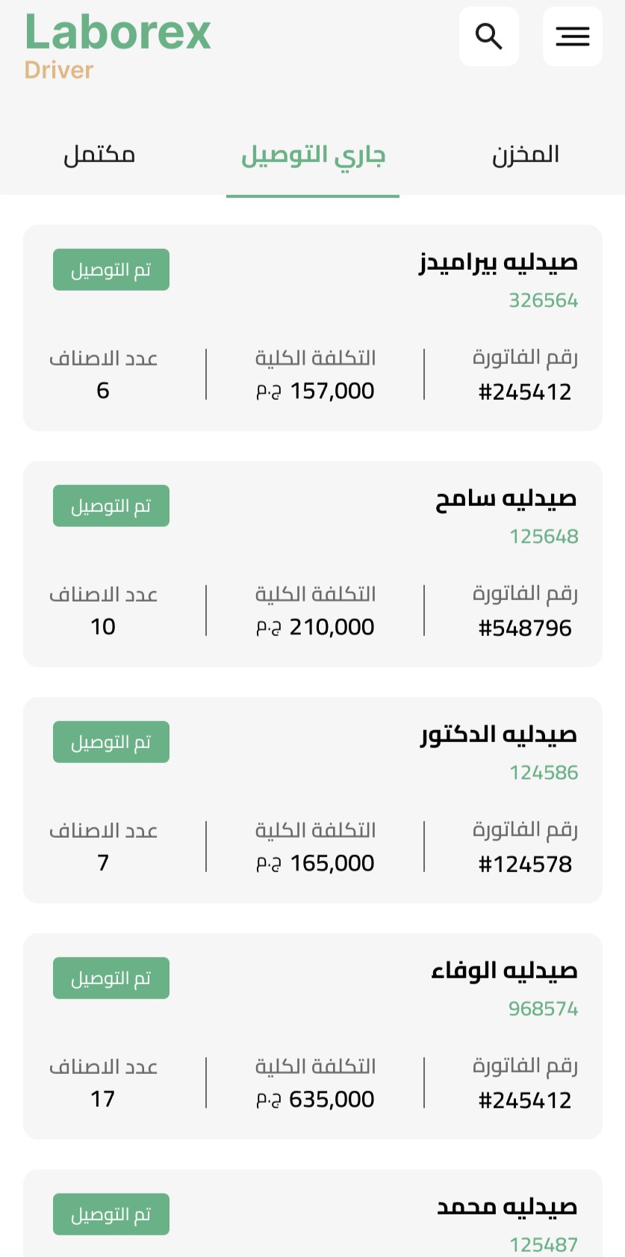The image size is (625, 1257).
Task: Open pharmacy code 326564 link
Action: coord(544,300)
